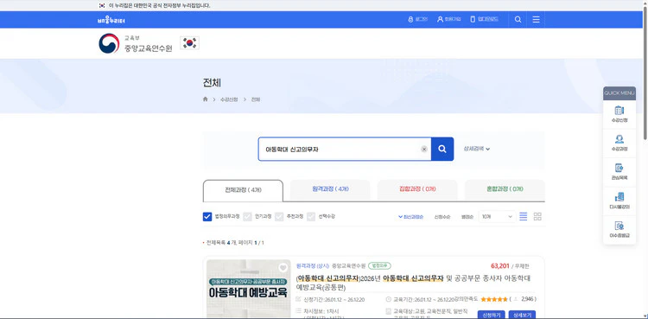
Task: Select the 혼합과정 (0개) tab
Action: (x=505, y=189)
